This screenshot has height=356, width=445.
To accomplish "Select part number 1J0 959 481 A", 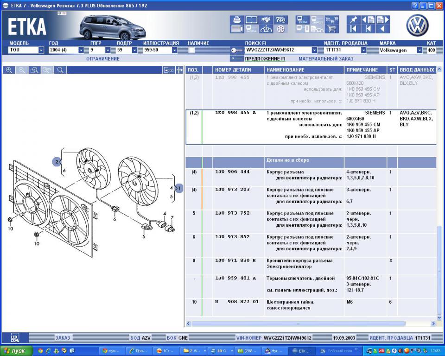I will [x=235, y=278].
